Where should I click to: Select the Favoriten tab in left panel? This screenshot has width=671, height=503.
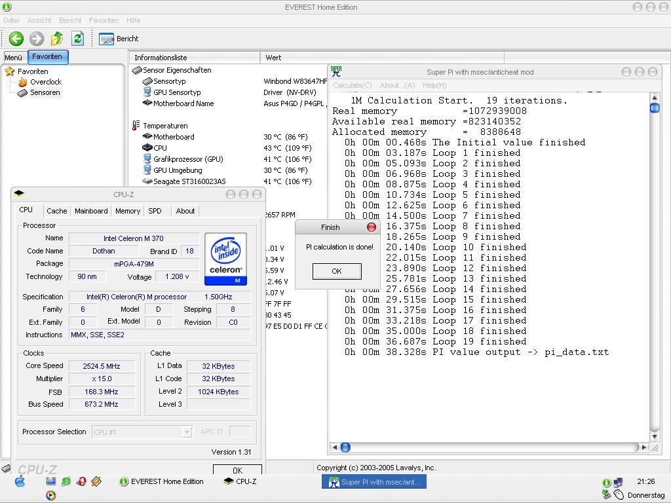47,56
